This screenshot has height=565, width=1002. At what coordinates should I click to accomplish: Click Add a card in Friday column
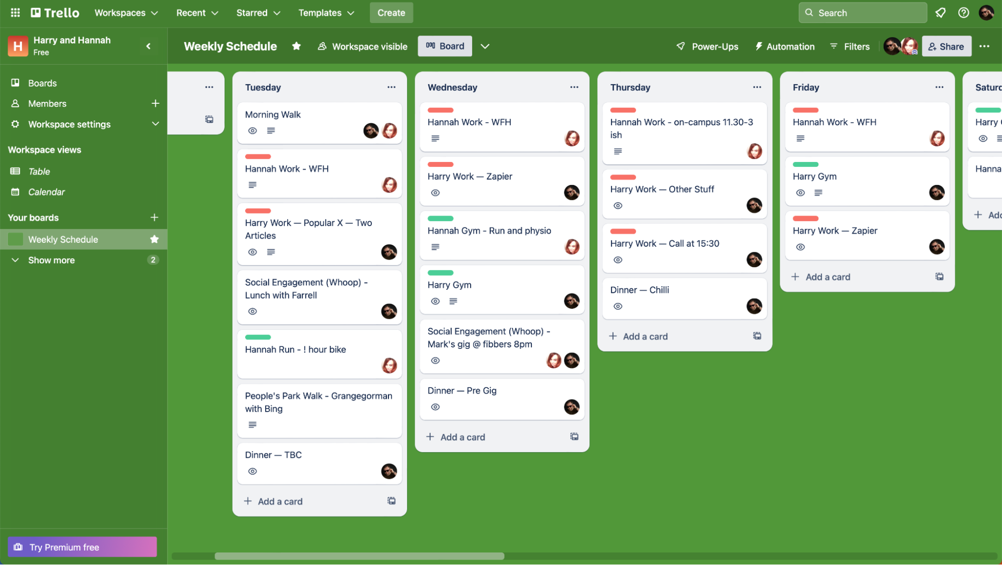827,276
